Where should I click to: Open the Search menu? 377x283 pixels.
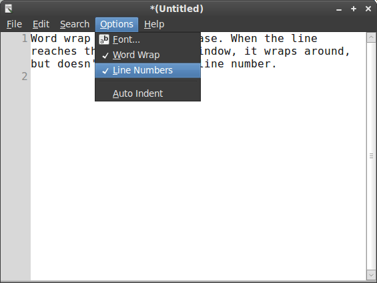coord(75,24)
